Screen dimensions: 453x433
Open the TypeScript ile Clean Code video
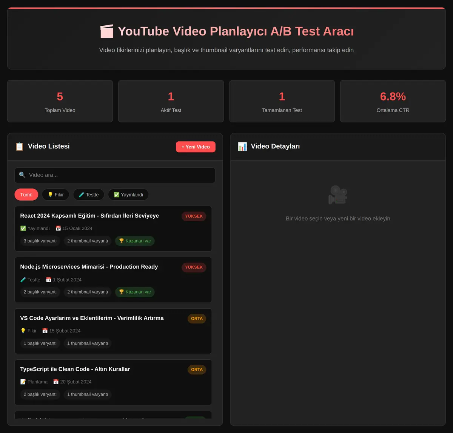pyautogui.click(x=113, y=382)
